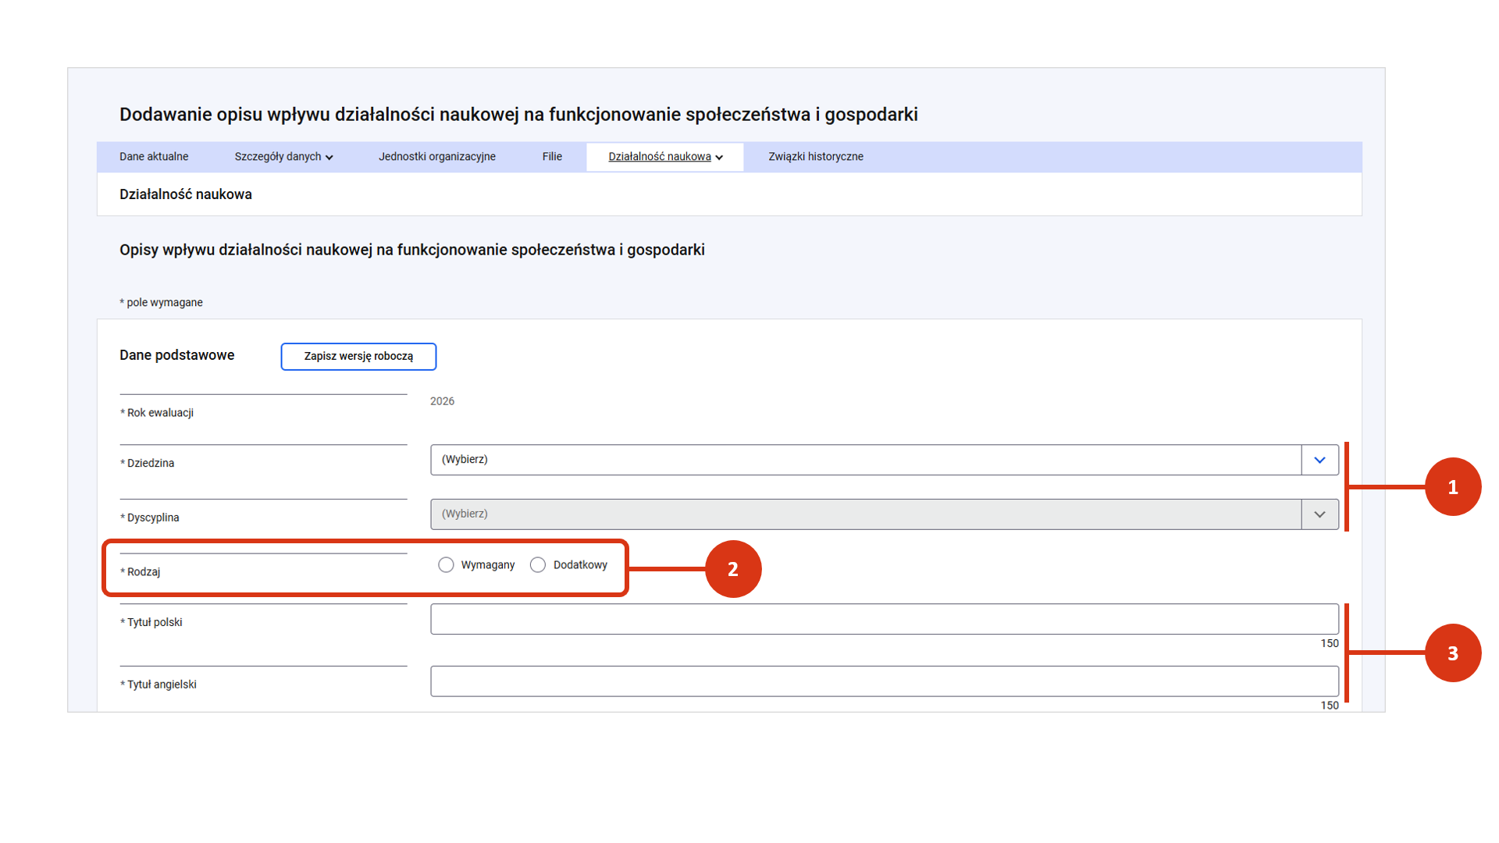Switch to Związki historyczne tab
Image resolution: width=1499 pixels, height=843 pixels.
pyautogui.click(x=816, y=157)
